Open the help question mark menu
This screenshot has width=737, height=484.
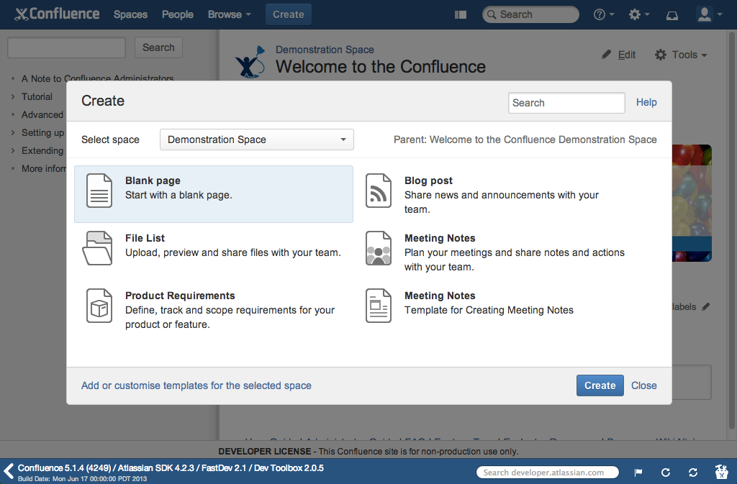tap(603, 14)
